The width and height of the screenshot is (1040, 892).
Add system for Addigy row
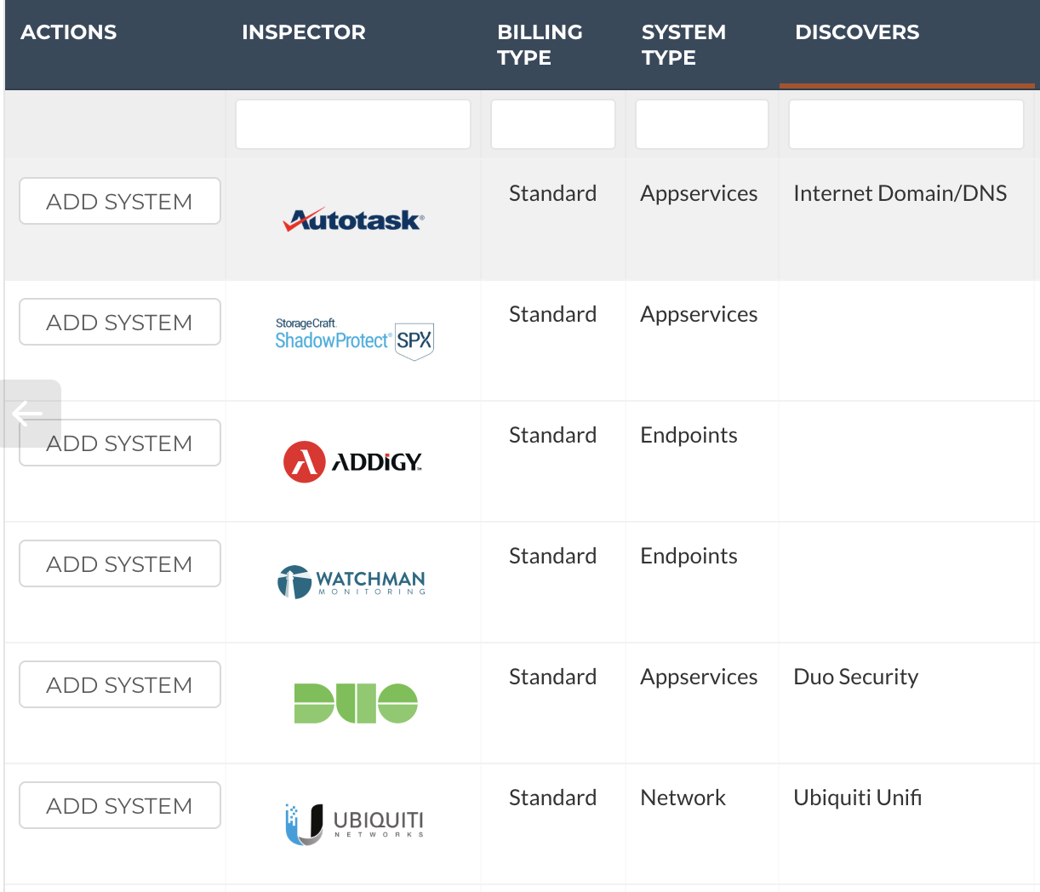[120, 443]
